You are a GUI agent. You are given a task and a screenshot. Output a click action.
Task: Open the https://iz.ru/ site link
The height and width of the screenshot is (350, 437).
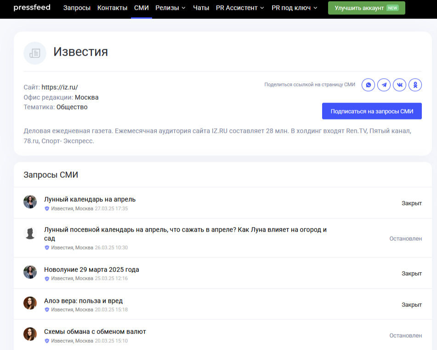click(x=60, y=87)
